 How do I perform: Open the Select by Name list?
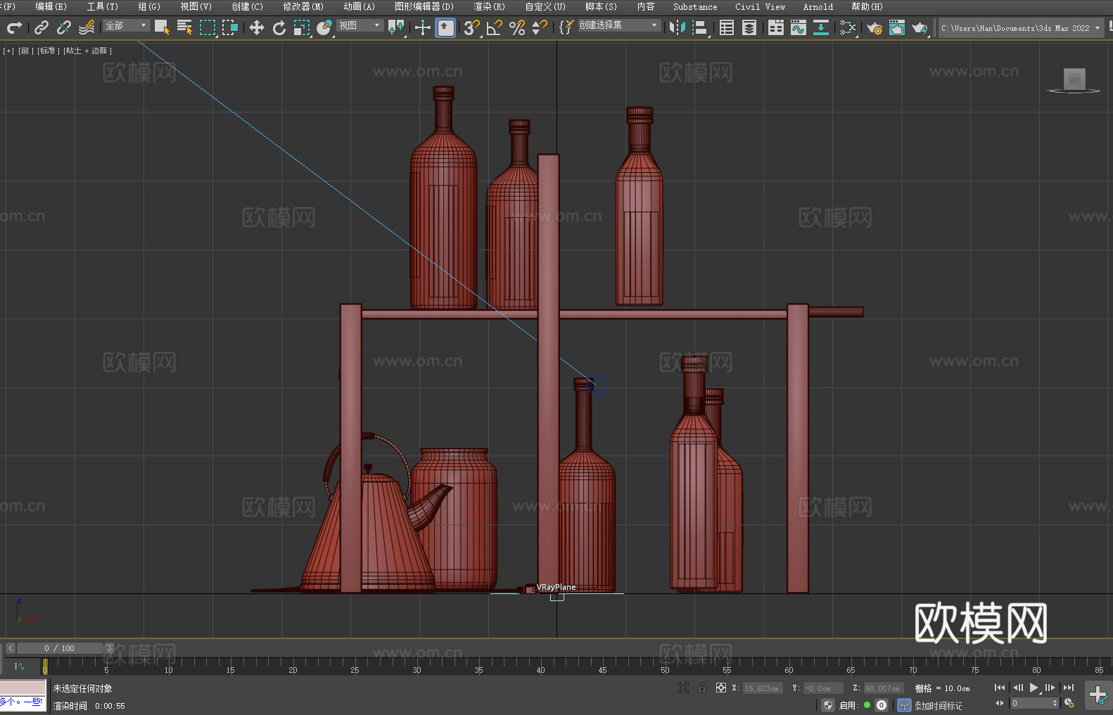[185, 27]
